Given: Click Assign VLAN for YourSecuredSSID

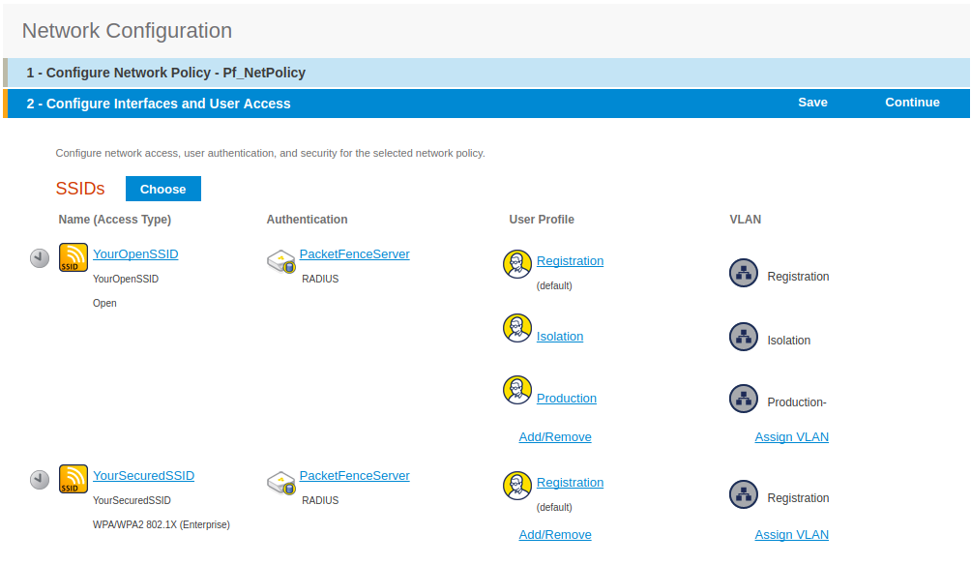Looking at the screenshot, I should tap(791, 534).
